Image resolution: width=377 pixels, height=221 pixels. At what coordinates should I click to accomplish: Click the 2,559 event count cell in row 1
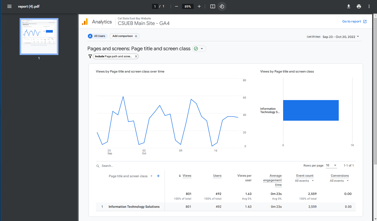click(x=312, y=207)
